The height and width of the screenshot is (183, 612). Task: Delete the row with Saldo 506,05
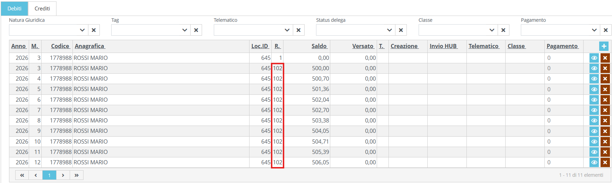point(605,163)
